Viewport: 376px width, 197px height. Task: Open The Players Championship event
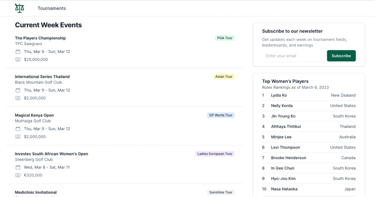(x=40, y=38)
